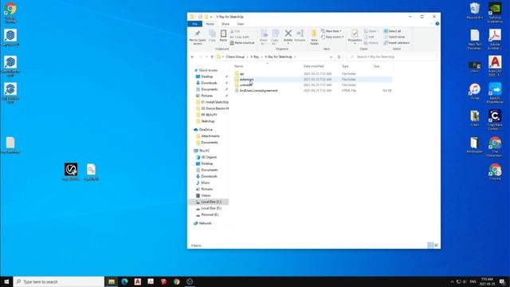Collapse the ribbon with the chevron

(x=432, y=24)
